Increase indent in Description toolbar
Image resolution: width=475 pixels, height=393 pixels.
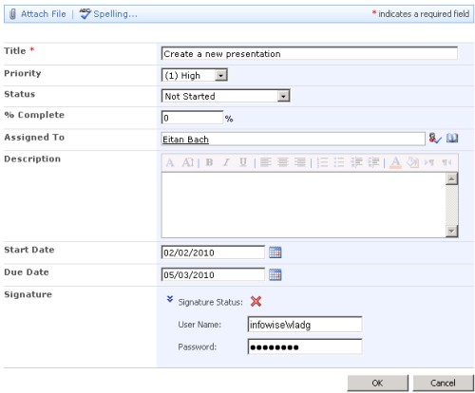click(x=373, y=162)
